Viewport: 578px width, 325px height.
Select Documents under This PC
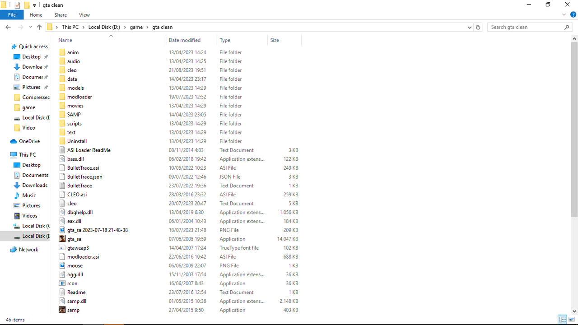pyautogui.click(x=35, y=175)
